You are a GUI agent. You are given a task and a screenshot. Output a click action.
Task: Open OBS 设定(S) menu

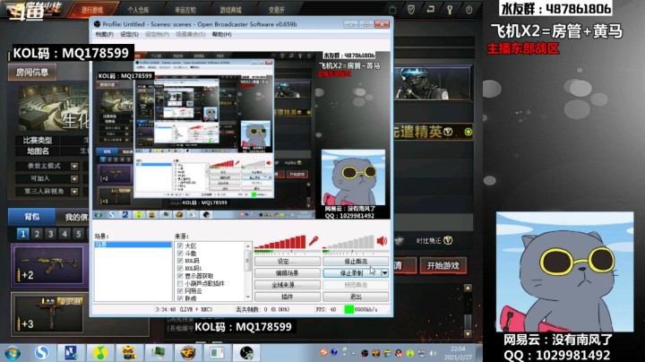[129, 34]
